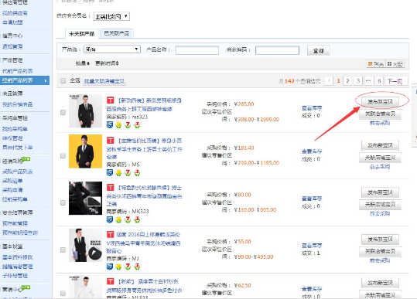
Task: Click 发布新宝贝 for product MK323
Action: pyautogui.click(x=380, y=192)
